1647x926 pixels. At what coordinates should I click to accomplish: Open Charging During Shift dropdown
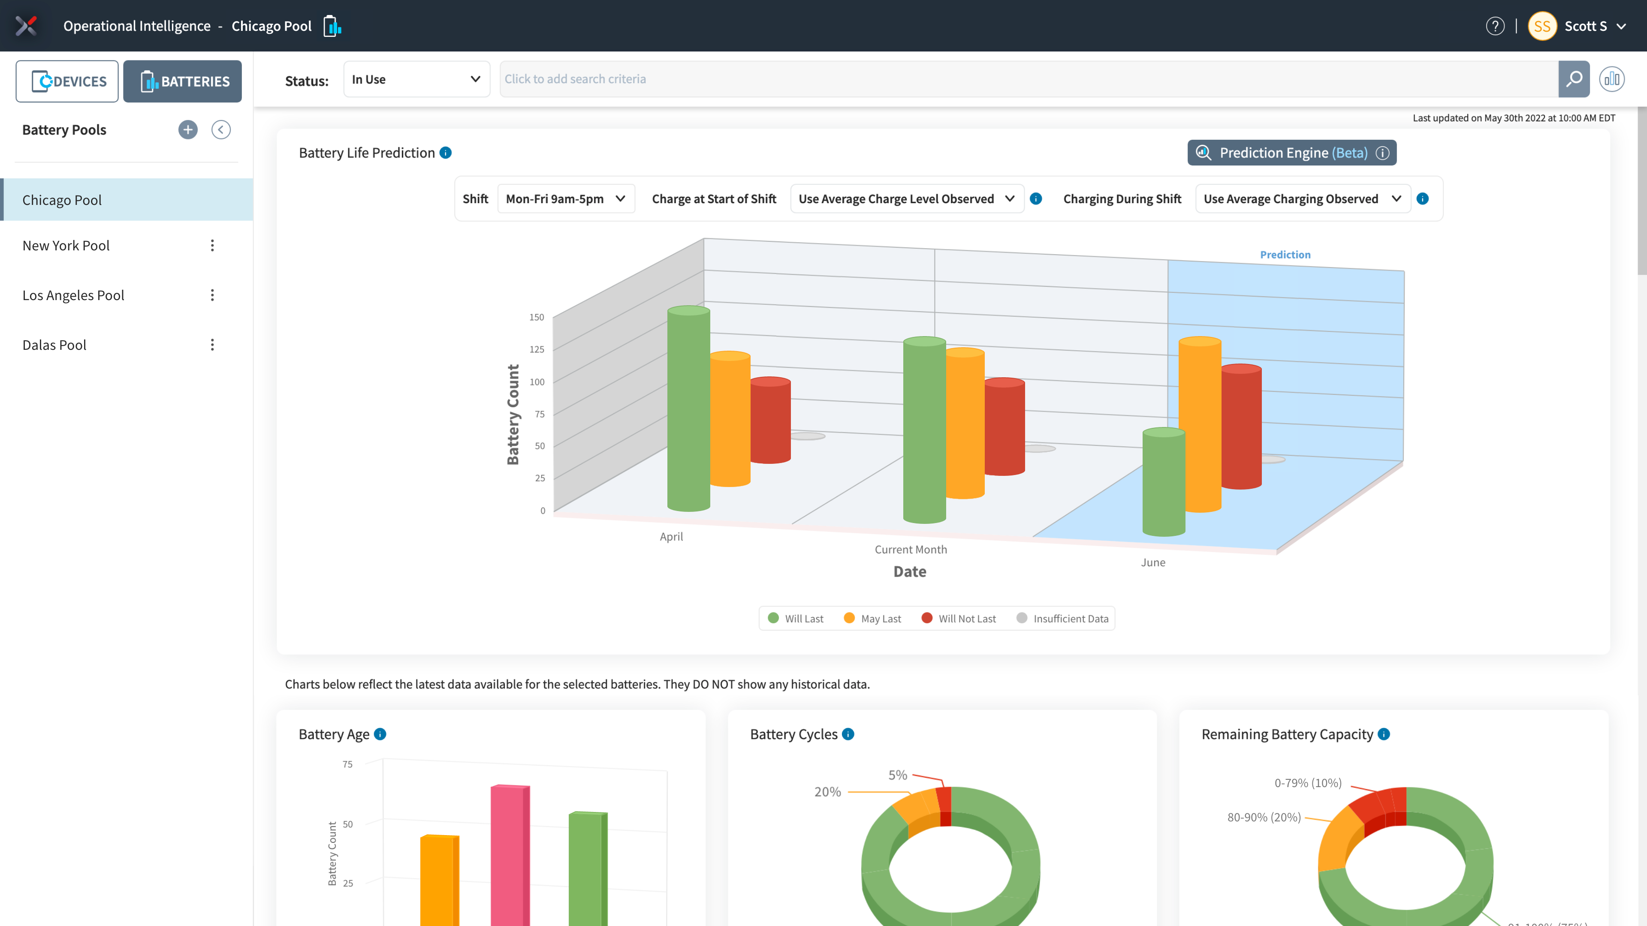1303,199
